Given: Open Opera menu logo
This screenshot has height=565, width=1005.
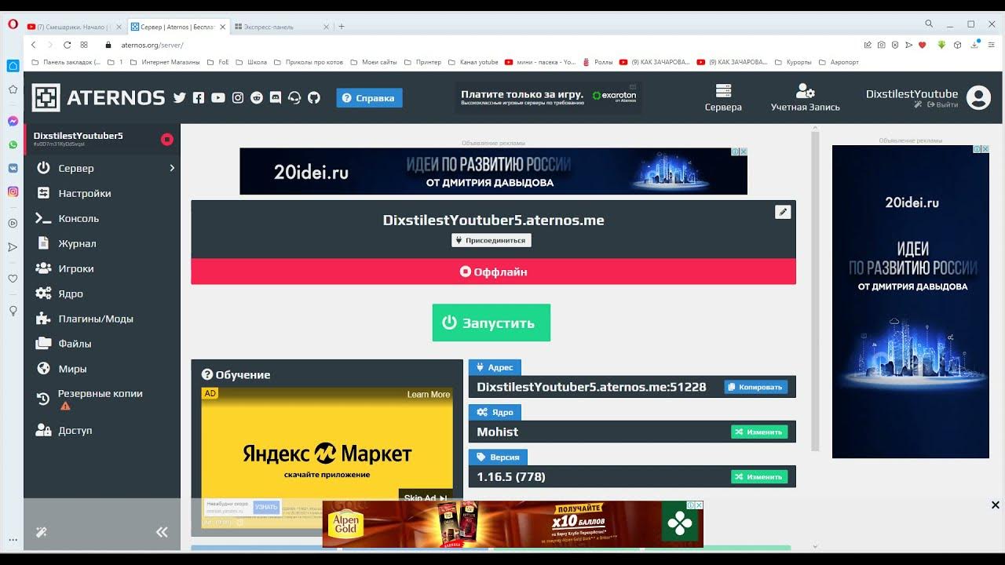Looking at the screenshot, I should [x=13, y=24].
